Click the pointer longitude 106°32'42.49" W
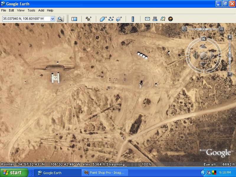The image size is (236, 177). (65, 164)
